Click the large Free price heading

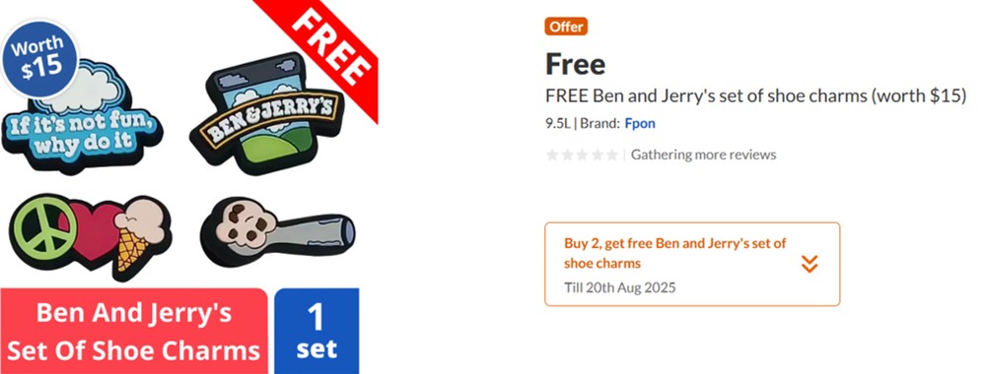pos(576,64)
